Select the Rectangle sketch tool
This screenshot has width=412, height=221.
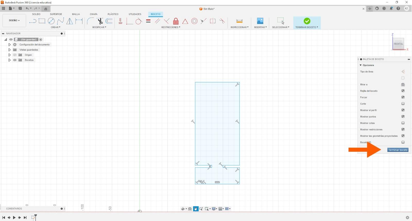click(x=42, y=21)
